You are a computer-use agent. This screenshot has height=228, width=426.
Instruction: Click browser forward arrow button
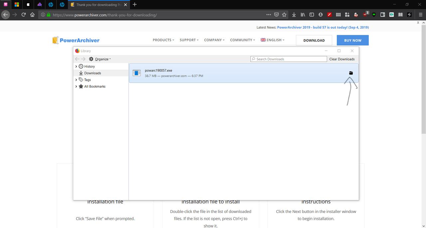[15, 15]
